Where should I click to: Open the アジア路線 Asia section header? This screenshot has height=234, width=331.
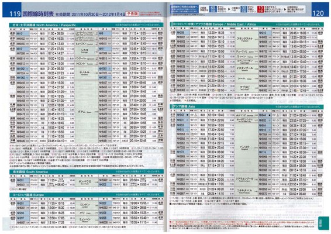[247, 106]
